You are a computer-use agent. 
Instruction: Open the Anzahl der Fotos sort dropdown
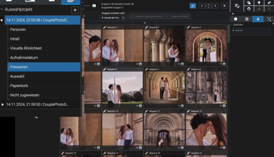(x=123, y=18)
